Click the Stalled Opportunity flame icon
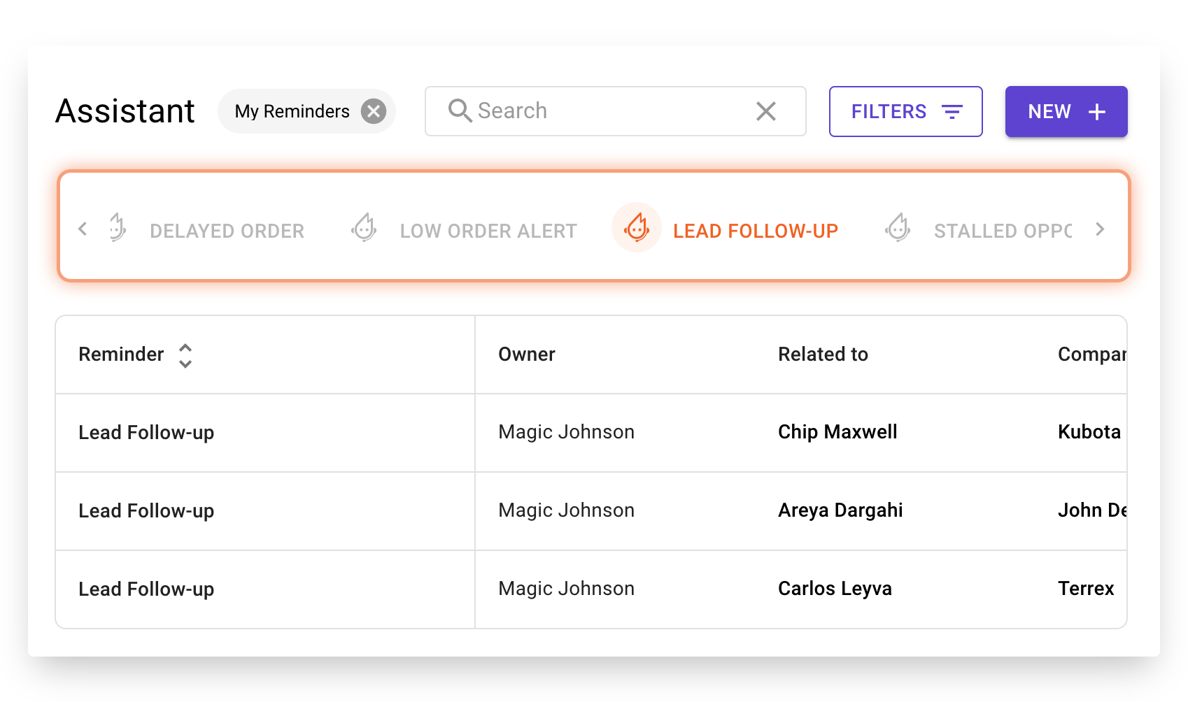Screen dimensions: 1188x702 tap(898, 228)
